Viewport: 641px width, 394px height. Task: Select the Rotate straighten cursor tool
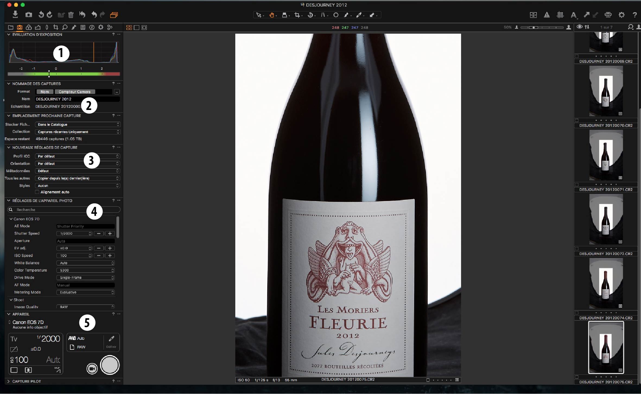310,15
